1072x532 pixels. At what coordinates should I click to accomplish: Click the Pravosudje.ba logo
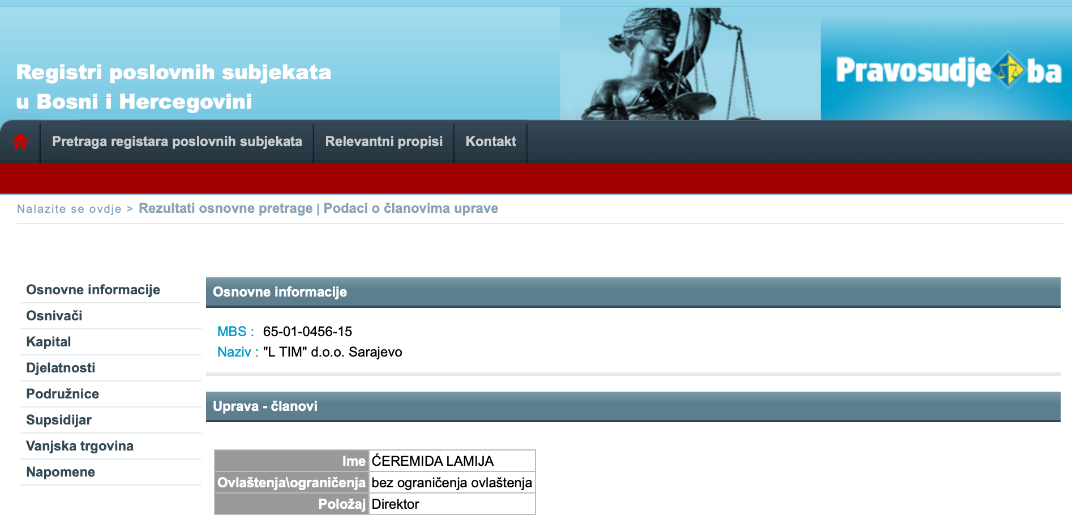pos(947,71)
